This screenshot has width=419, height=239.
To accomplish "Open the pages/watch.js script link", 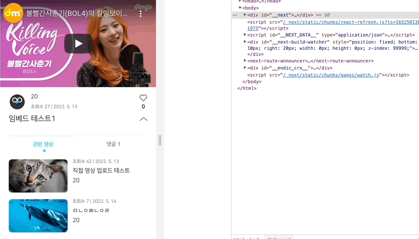I will point(331,75).
